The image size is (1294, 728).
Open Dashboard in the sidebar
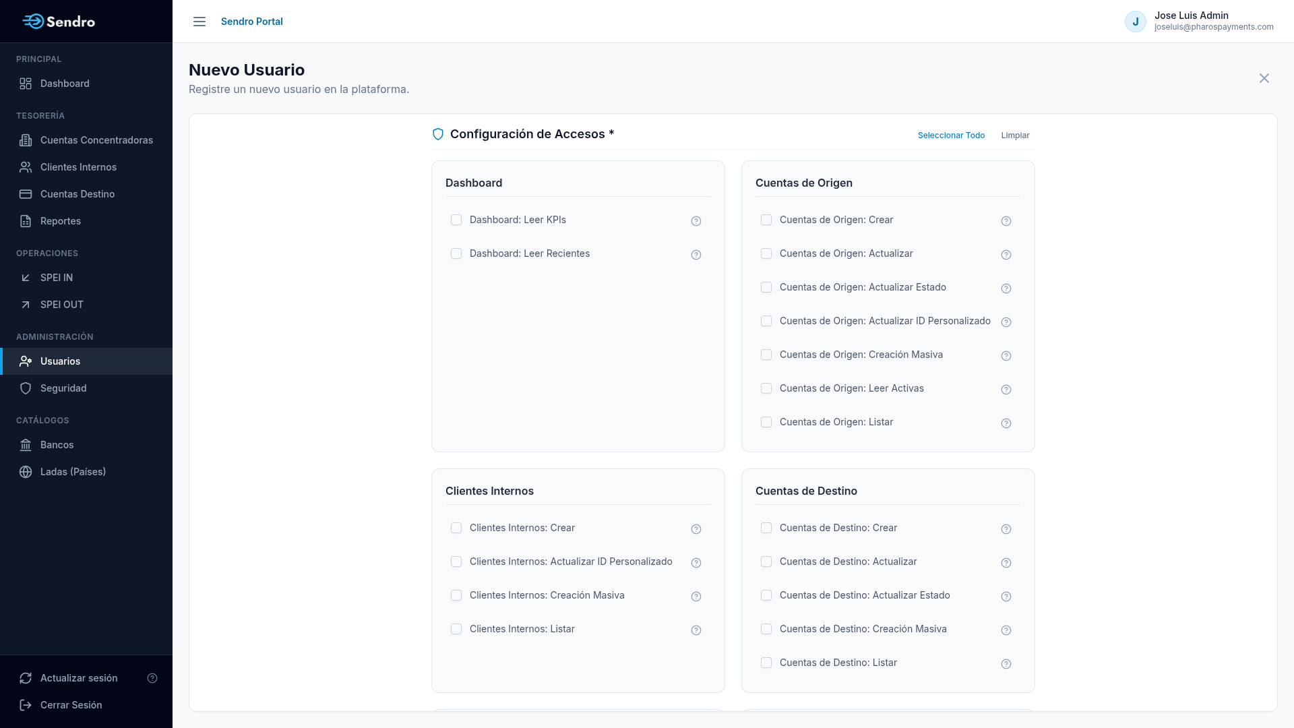(86, 84)
